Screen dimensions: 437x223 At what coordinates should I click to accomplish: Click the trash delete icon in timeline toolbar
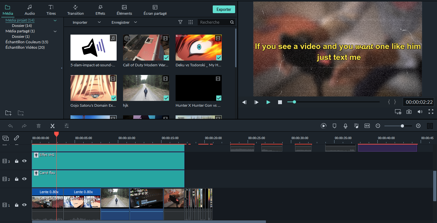(38, 126)
